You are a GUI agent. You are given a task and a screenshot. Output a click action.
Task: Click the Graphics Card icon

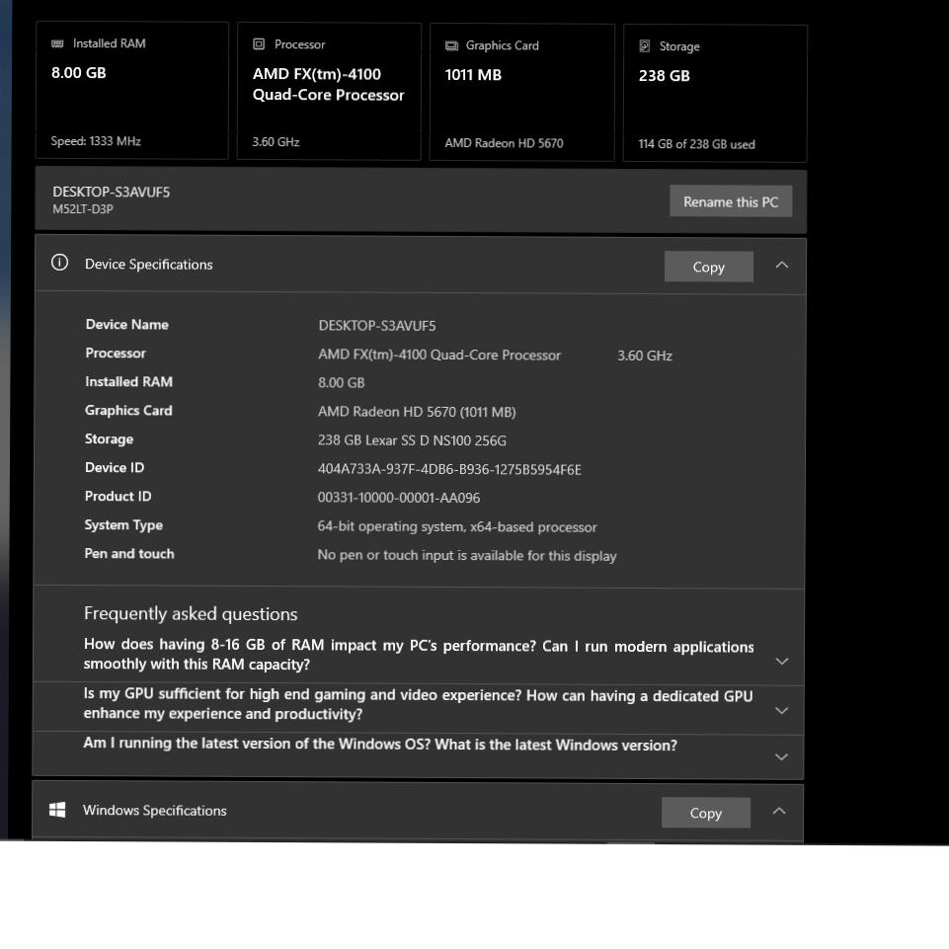451,45
